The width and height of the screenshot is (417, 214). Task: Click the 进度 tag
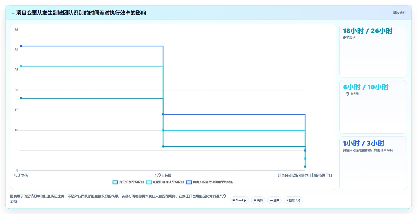tap(274, 200)
